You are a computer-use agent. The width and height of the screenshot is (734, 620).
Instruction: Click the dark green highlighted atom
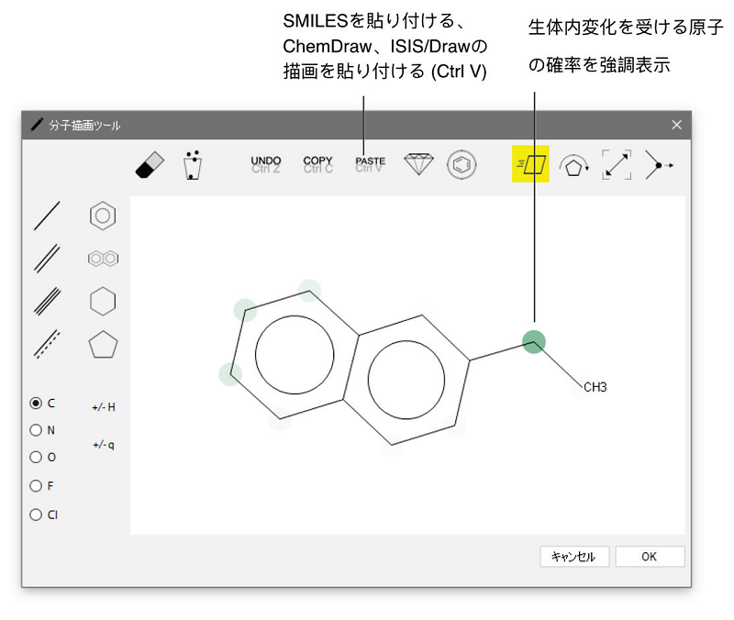534,341
